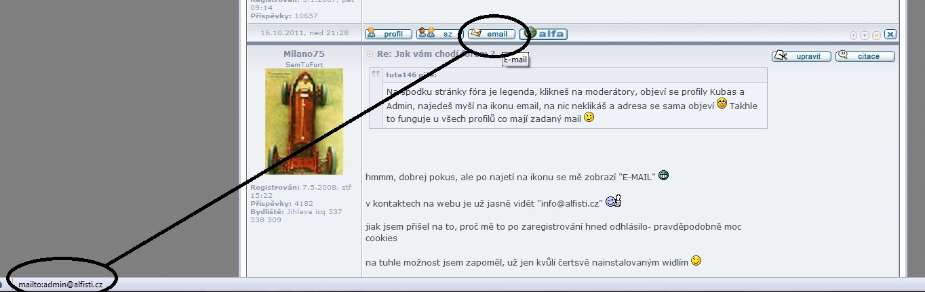Click the eye-rolling emoticon inside the quote

pyautogui.click(x=722, y=104)
